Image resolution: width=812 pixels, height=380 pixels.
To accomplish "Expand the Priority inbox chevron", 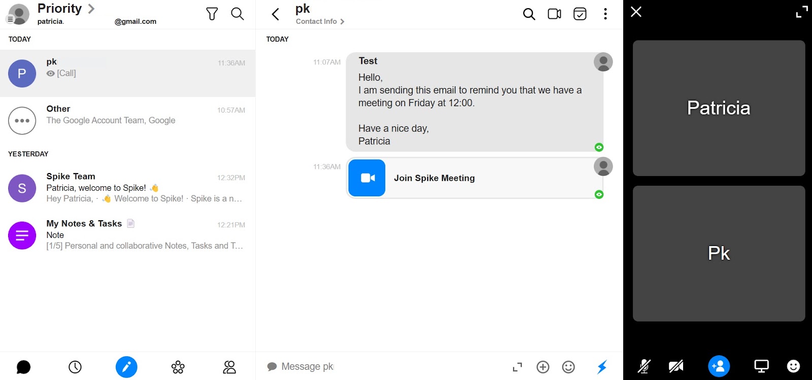I will 91,9.
